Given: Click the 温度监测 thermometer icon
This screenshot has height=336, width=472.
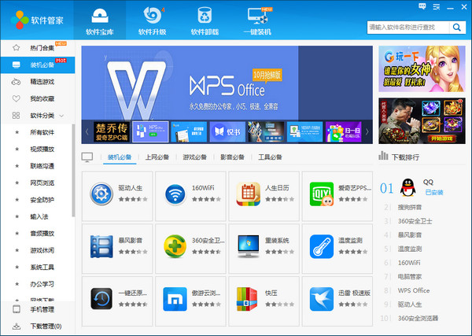Looking at the screenshot, I should [x=322, y=246].
